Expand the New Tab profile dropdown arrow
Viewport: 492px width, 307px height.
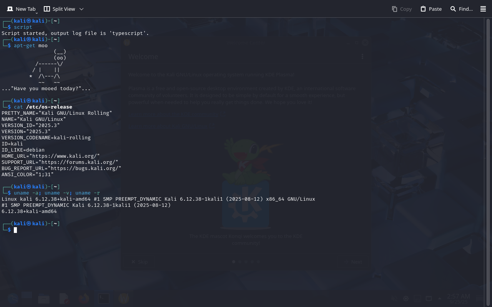point(37,13)
